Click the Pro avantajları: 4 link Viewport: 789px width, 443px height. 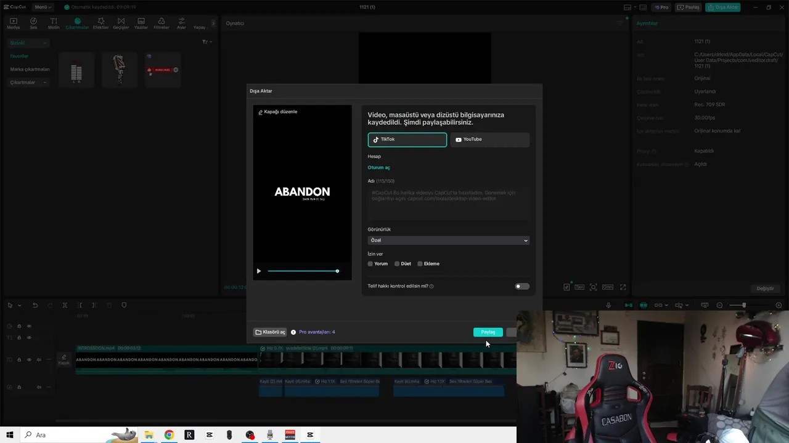point(317,332)
